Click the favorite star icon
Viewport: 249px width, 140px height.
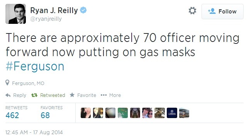72,95
